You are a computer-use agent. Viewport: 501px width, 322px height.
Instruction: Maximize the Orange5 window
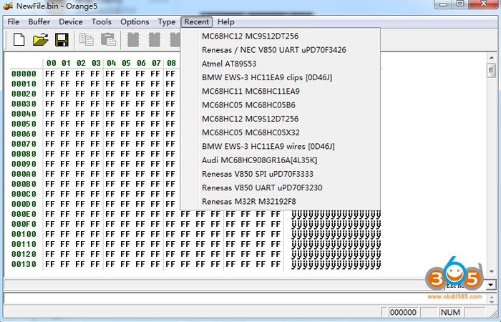(x=460, y=4)
